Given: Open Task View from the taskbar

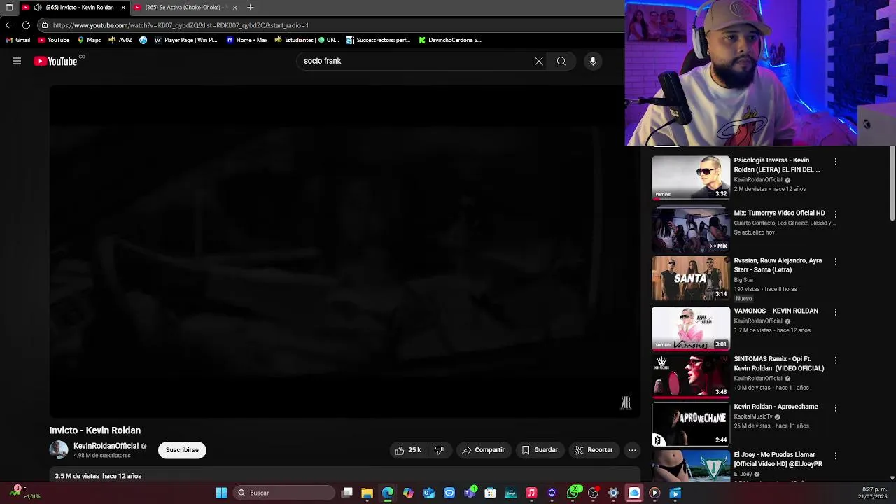Looking at the screenshot, I should pyautogui.click(x=346, y=493).
